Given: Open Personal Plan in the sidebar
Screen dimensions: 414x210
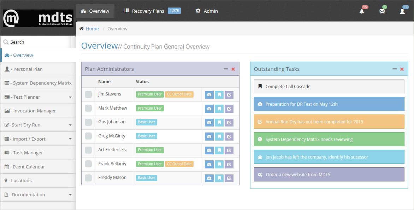Looking at the screenshot, I should (38, 69).
